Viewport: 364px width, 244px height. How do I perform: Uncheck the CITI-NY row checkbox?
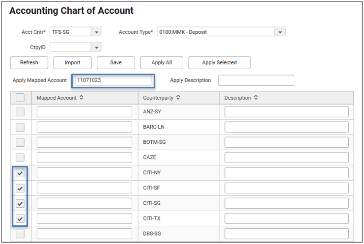20,173
